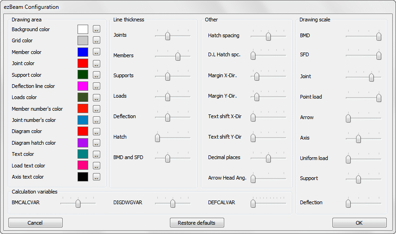396x234 pixels.
Task: Click the Support drawing scale slider handle
Action: 358,179
